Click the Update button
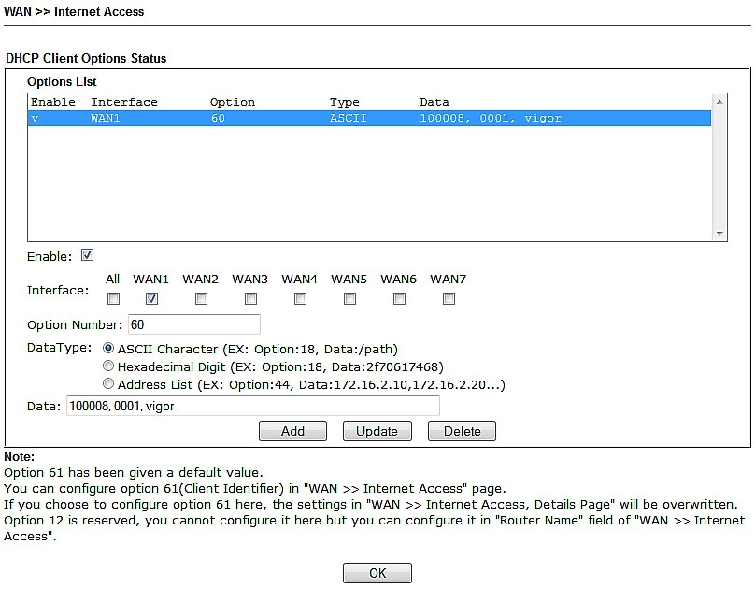Image resolution: width=755 pixels, height=589 pixels. [x=377, y=431]
